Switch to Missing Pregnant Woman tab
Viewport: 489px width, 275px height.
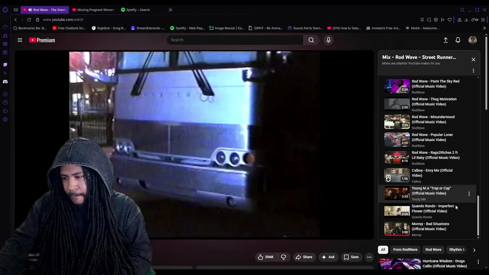click(93, 10)
